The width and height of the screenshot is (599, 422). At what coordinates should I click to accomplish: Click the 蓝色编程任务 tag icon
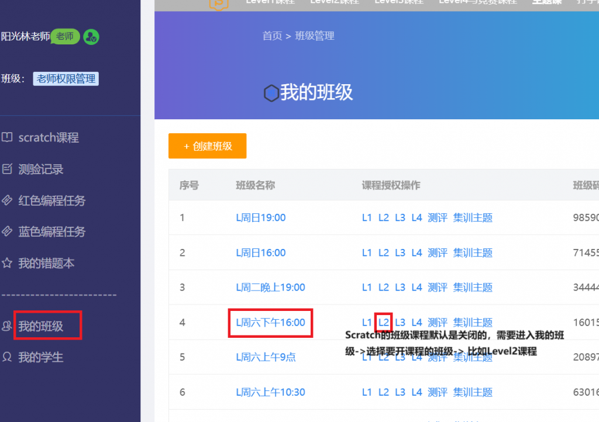click(7, 231)
